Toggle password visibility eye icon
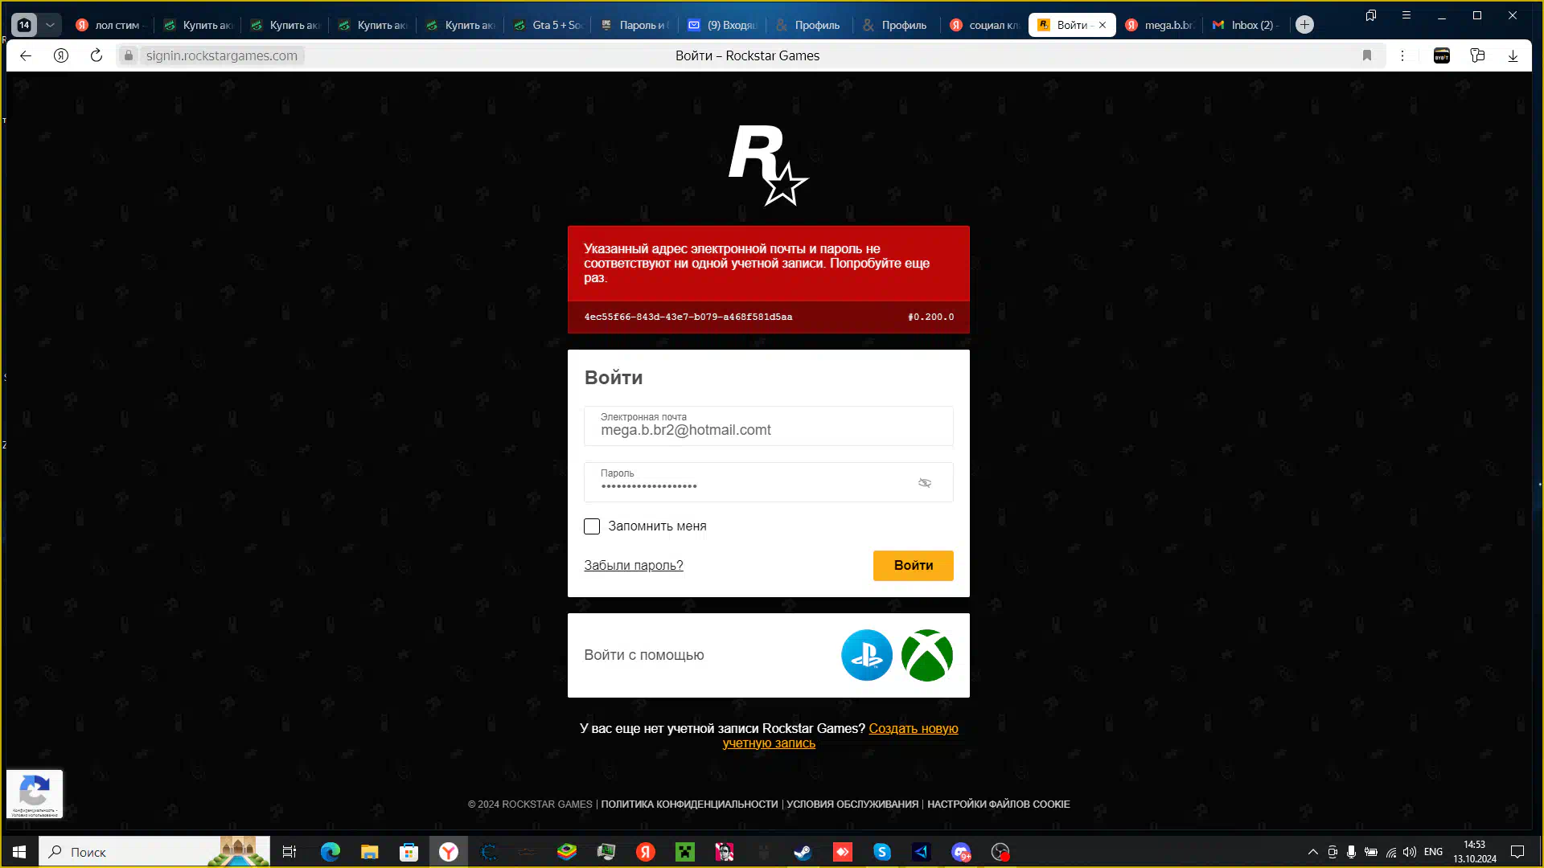The height and width of the screenshot is (868, 1544). 925,483
